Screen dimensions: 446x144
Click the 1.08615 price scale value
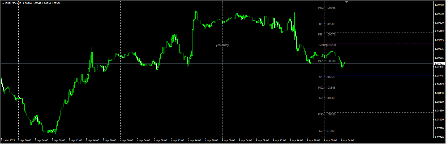[x=439, y=84]
